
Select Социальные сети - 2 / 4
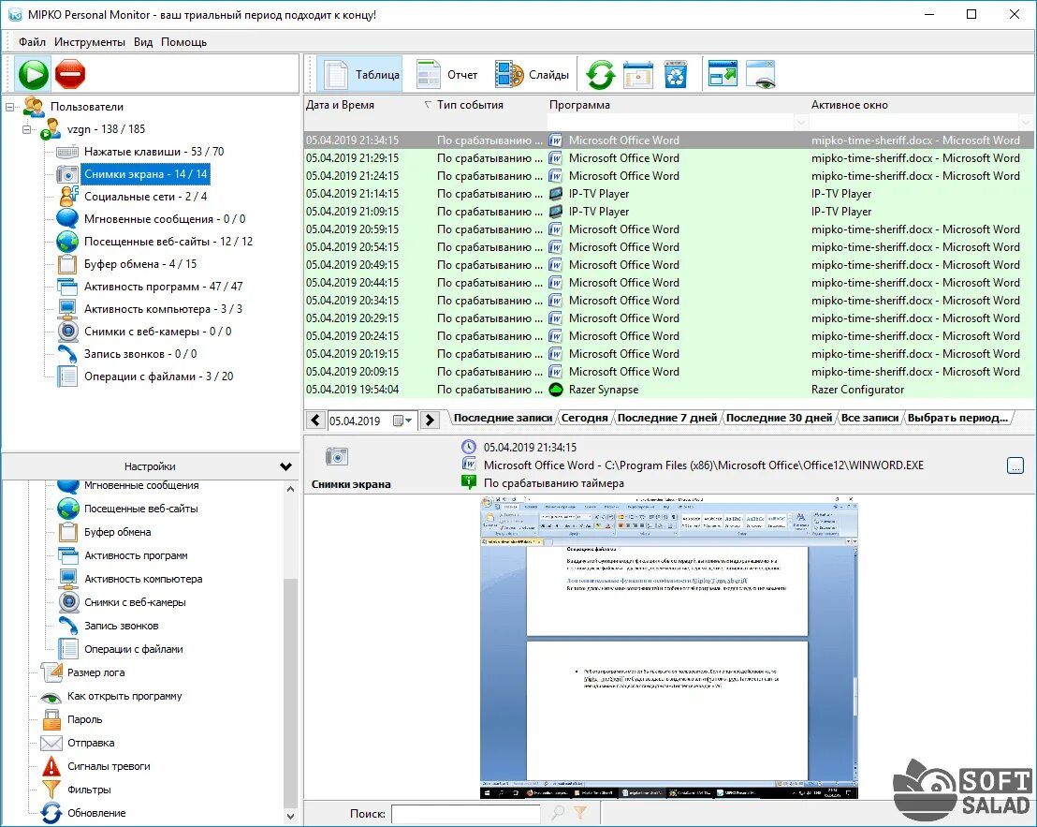pyautogui.click(x=145, y=197)
